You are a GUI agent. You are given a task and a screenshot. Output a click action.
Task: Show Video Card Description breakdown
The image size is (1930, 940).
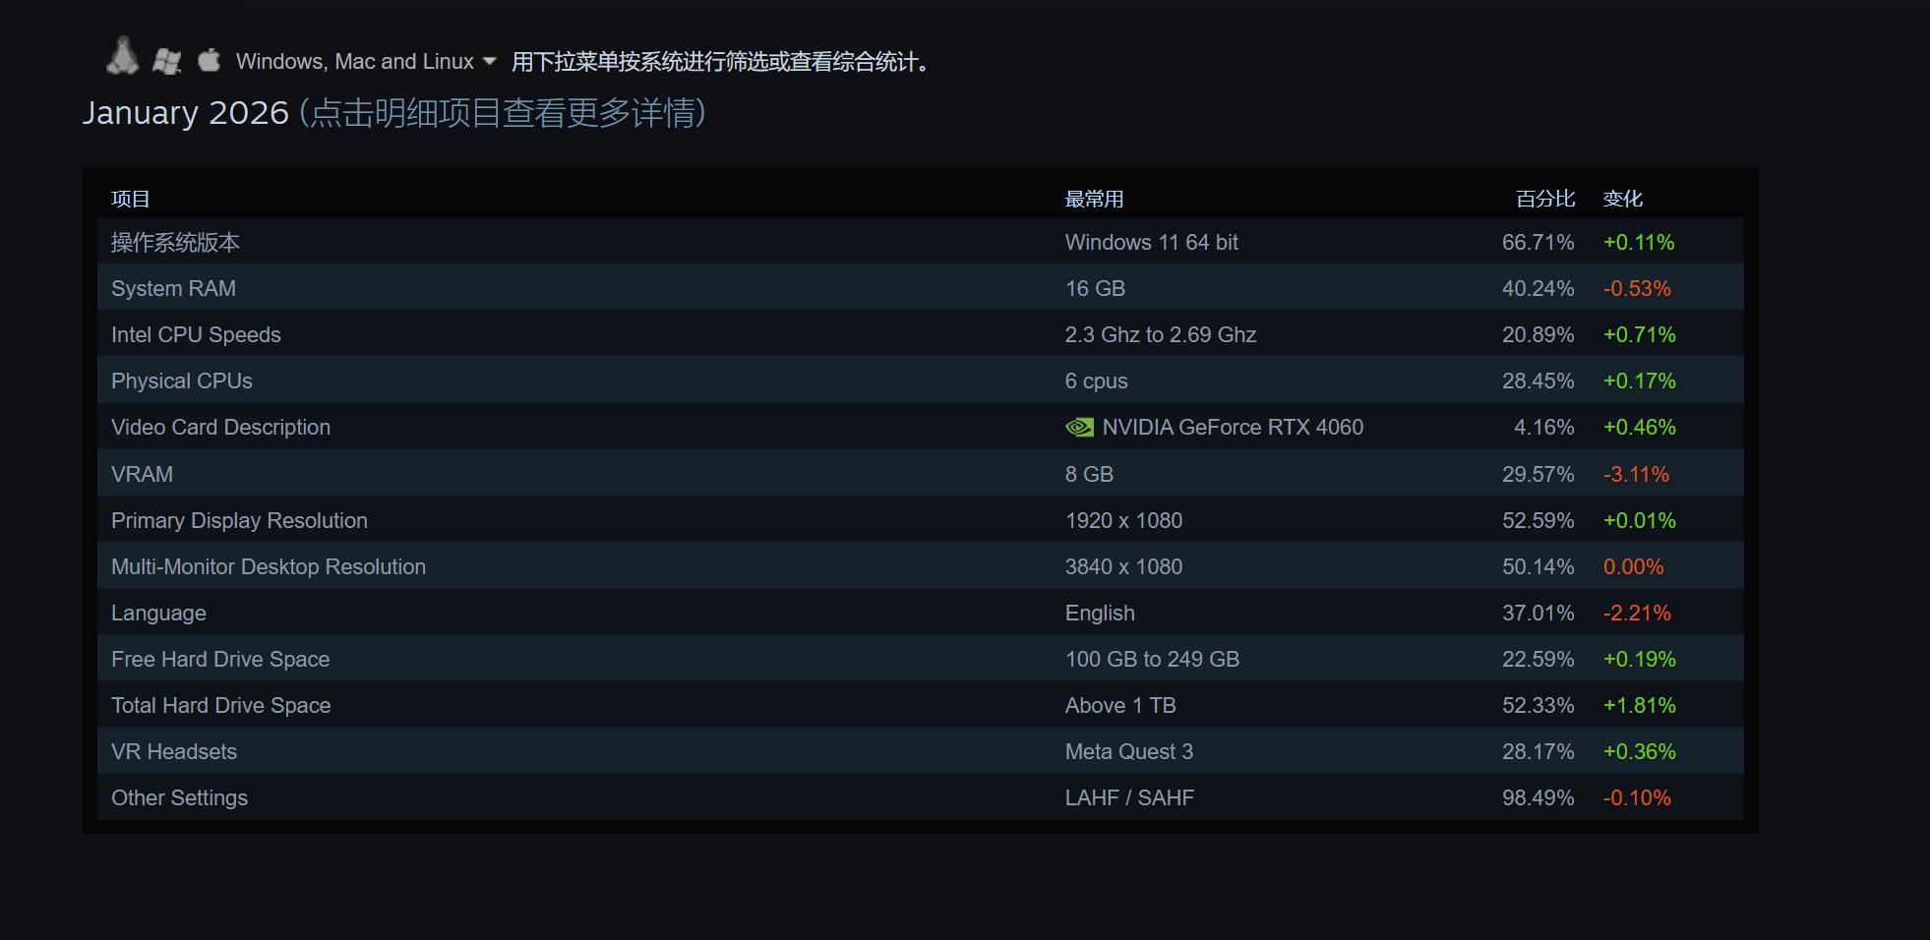pyautogui.click(x=220, y=428)
